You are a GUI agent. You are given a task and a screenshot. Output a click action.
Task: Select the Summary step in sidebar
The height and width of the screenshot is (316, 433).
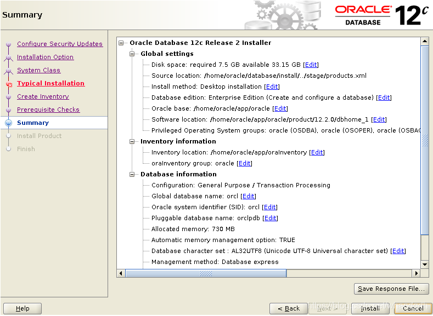coord(33,123)
